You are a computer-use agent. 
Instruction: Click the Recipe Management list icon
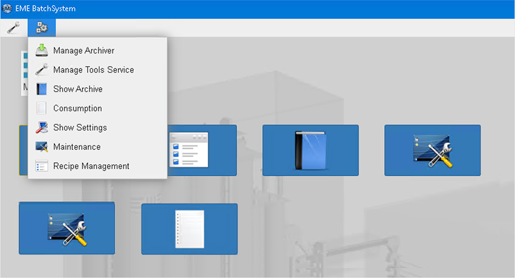point(42,166)
